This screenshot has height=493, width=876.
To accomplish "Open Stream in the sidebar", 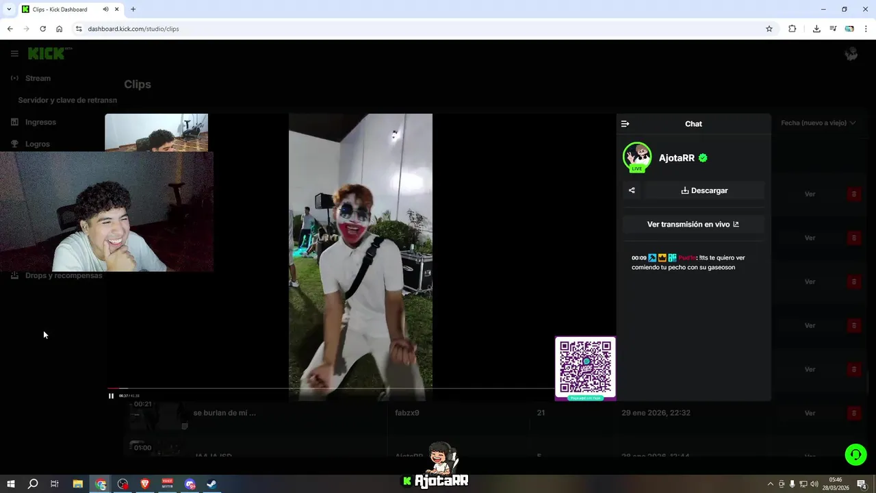I will [38, 78].
